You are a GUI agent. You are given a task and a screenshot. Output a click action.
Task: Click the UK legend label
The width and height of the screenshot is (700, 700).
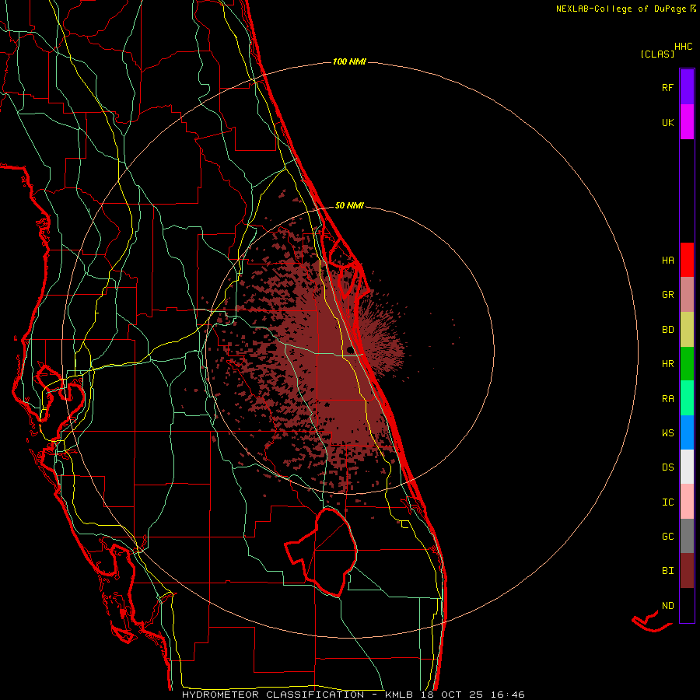click(x=667, y=122)
